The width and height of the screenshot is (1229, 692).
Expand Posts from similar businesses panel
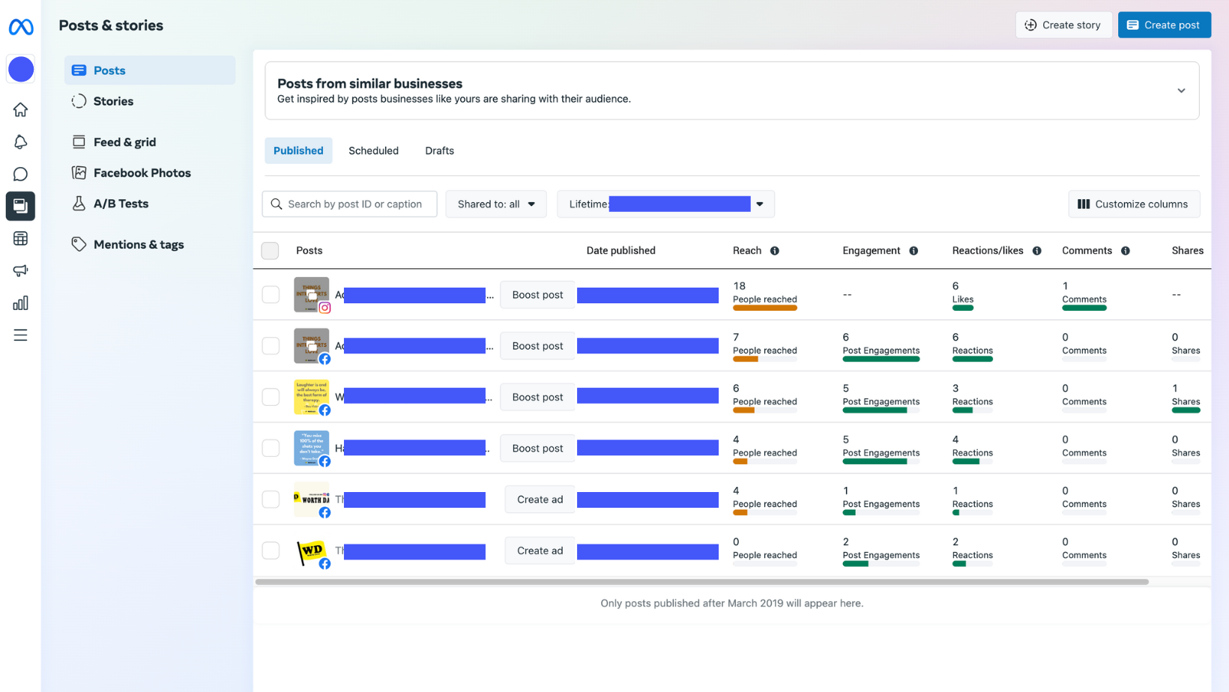coord(1181,91)
